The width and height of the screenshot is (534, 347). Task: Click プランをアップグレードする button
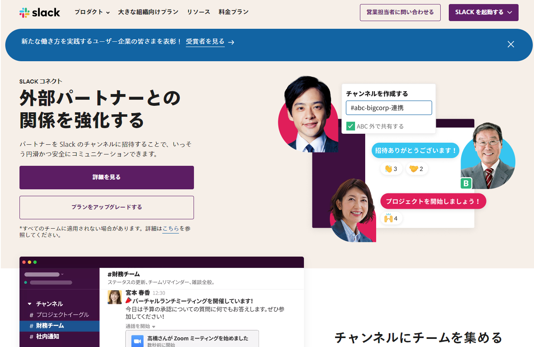[x=107, y=208]
